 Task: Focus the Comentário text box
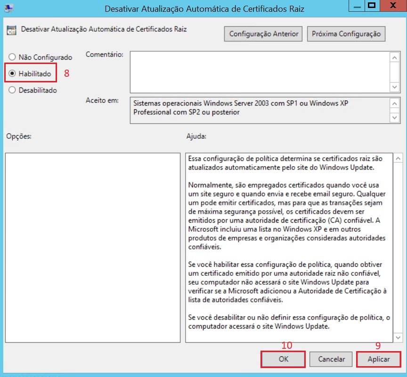[259, 72]
